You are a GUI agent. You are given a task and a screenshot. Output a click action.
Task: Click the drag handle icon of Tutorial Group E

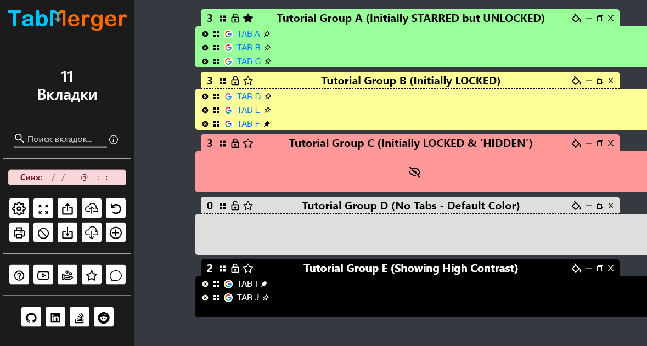(223, 269)
